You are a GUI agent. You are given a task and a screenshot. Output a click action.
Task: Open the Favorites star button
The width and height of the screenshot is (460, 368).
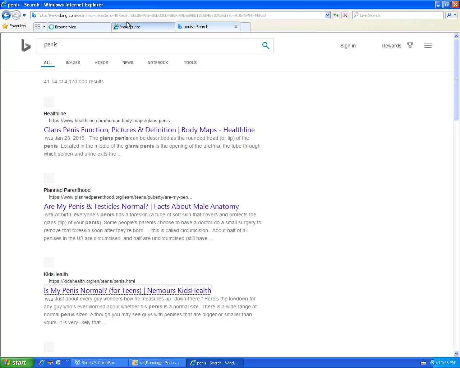14,26
